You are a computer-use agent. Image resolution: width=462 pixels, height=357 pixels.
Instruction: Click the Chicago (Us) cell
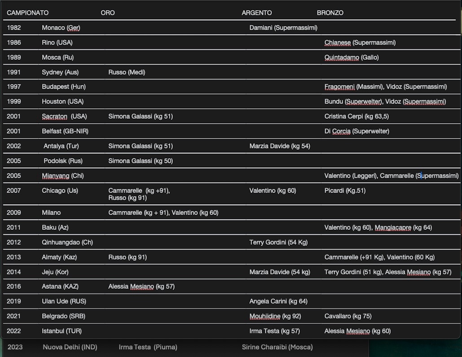point(60,191)
